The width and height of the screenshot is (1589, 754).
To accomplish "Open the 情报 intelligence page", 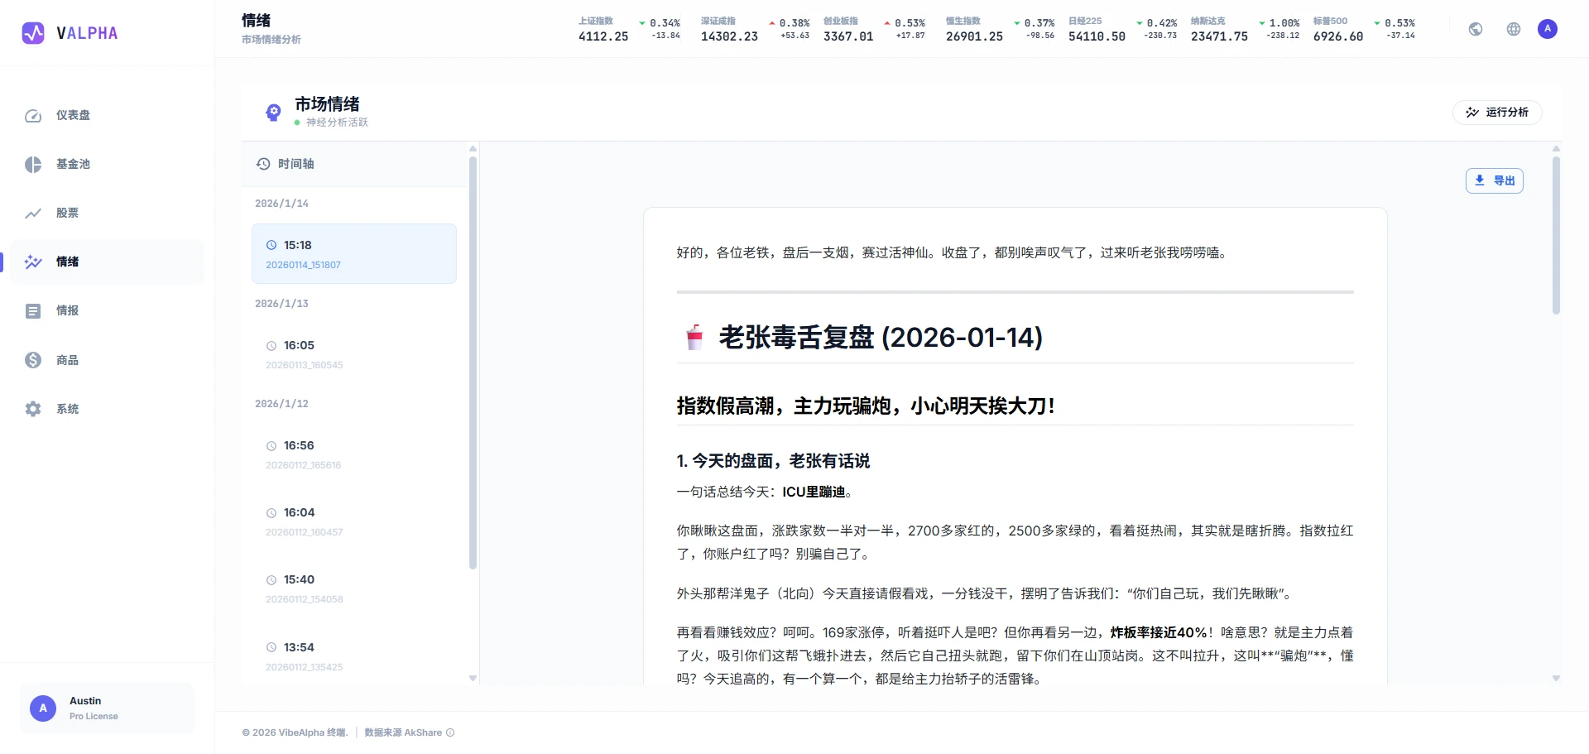I will pos(108,310).
